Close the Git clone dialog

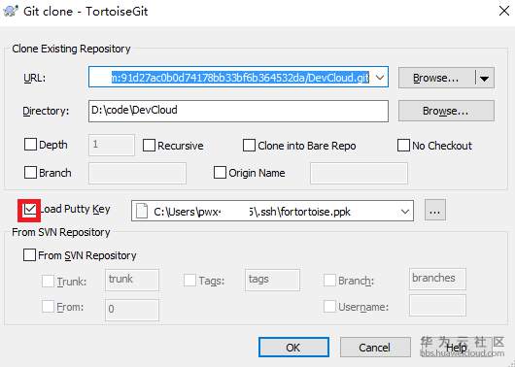point(504,11)
